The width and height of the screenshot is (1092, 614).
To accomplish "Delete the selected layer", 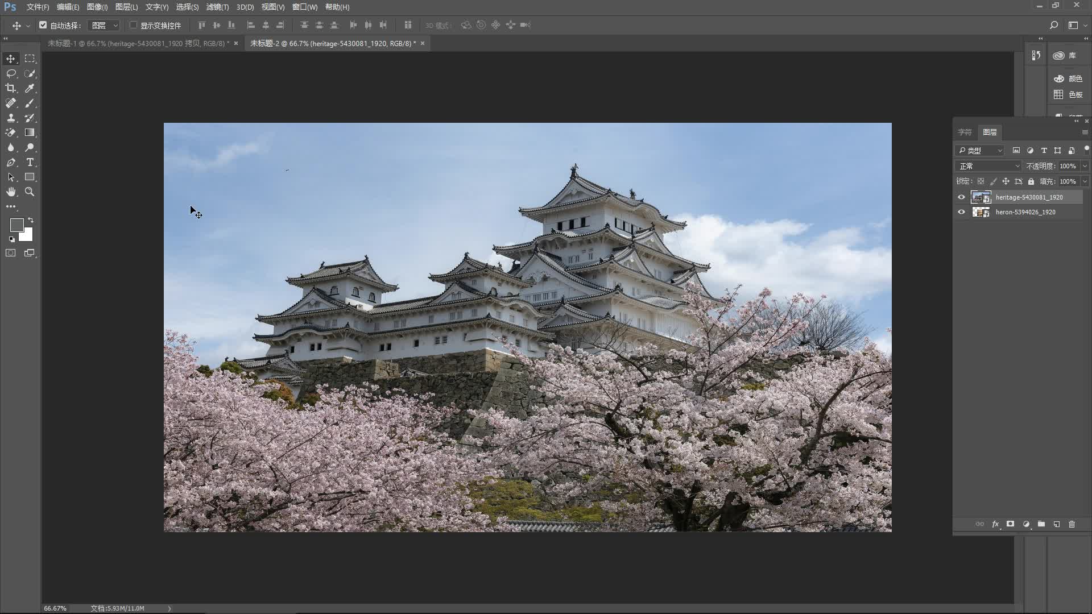I will (1072, 524).
